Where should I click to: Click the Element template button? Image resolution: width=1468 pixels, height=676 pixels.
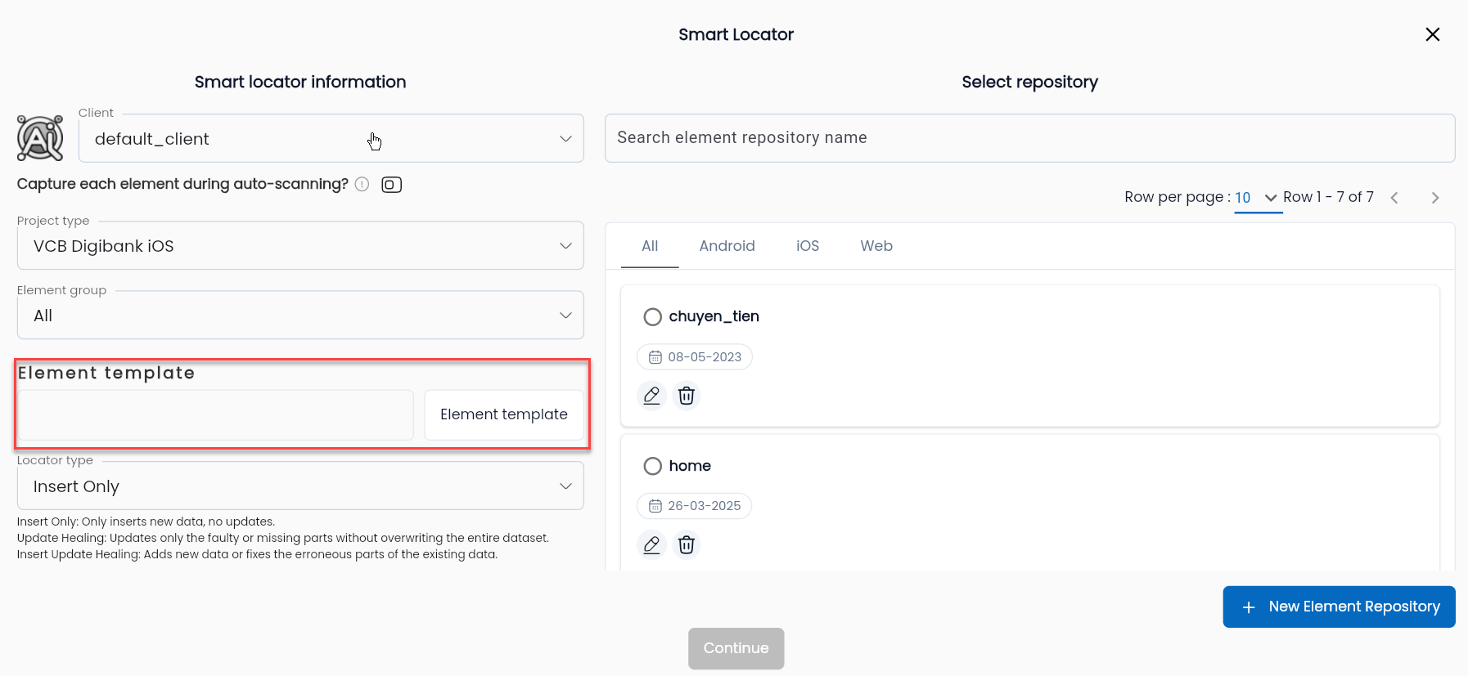point(504,414)
